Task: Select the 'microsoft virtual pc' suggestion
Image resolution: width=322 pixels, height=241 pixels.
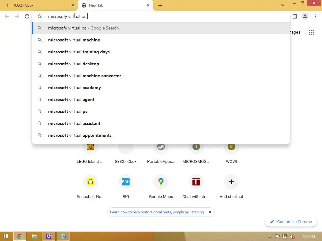Action: pyautogui.click(x=161, y=111)
